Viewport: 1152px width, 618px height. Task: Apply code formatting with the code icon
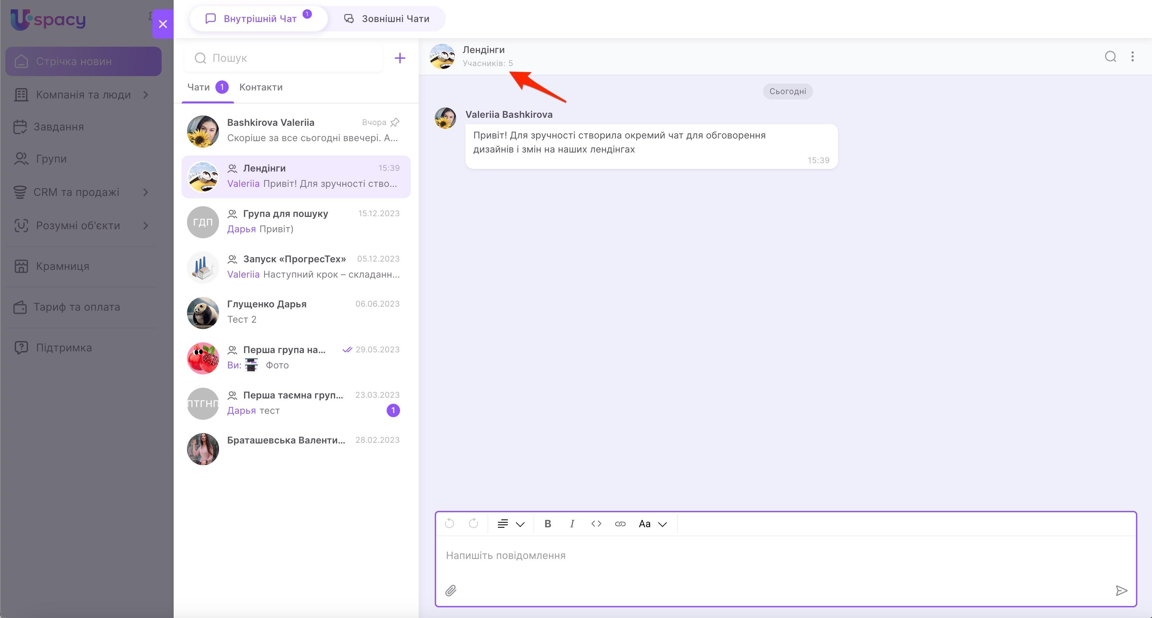pos(596,524)
